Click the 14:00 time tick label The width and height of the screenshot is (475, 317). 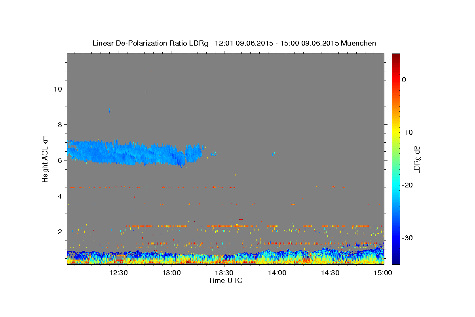pos(277,273)
